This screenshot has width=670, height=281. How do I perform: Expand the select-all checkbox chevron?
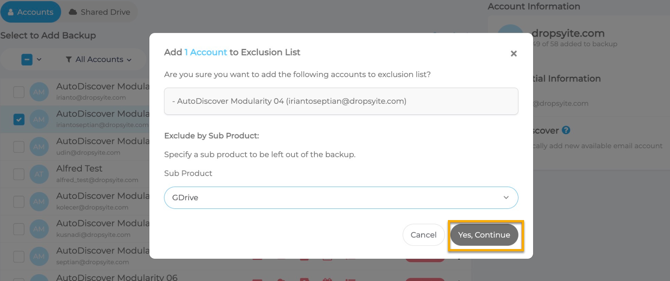[x=39, y=59]
